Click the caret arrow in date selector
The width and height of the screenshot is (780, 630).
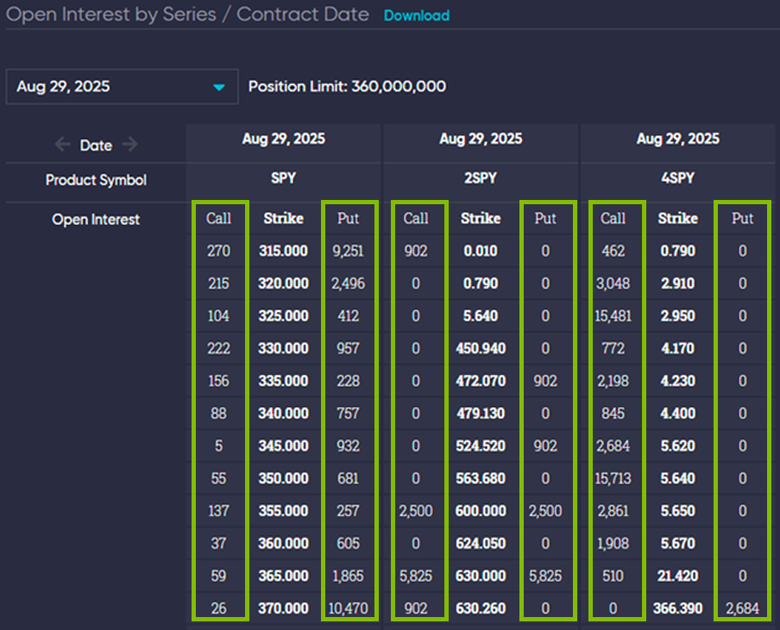pos(219,87)
